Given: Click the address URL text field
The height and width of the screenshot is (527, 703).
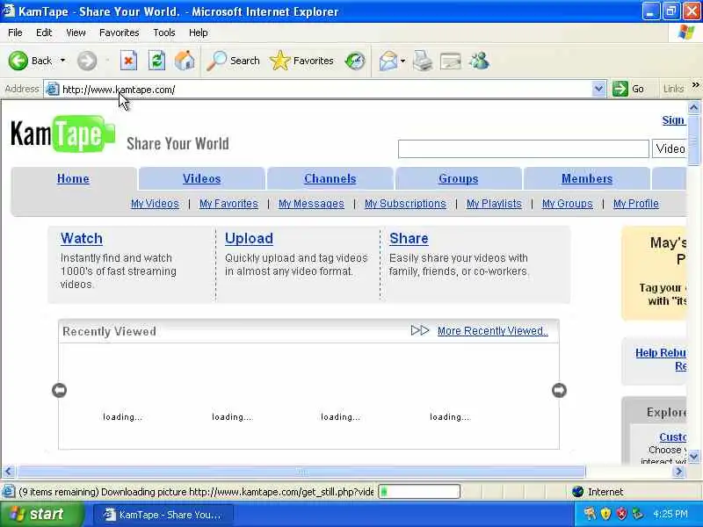Looking at the screenshot, I should 325,90.
